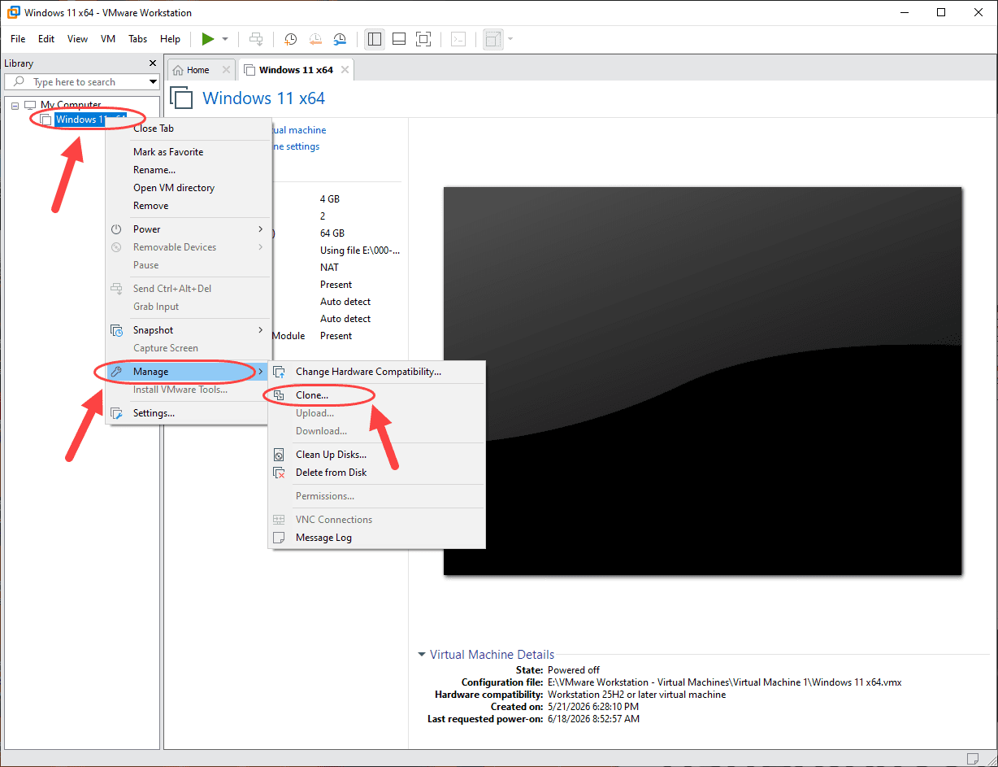Click the configuration file path text
This screenshot has height=767, width=998.
(x=725, y=682)
